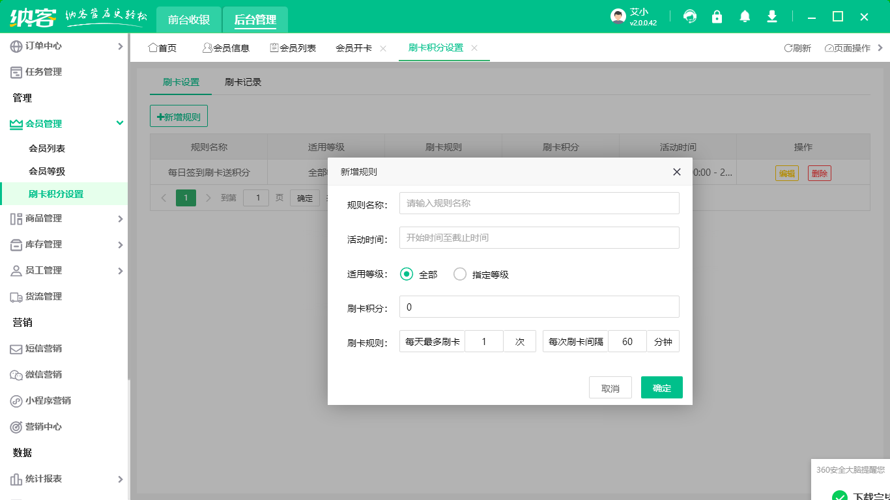Screen dimensions: 890x500
Task: Choose 指定等级 for applicable levels
Action: coord(461,274)
